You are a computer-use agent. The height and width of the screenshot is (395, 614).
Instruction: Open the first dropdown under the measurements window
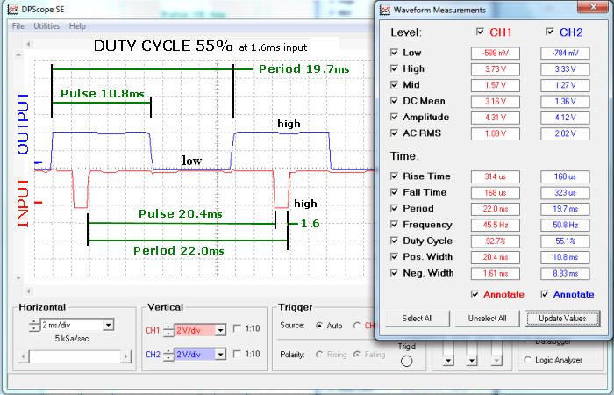point(448,360)
